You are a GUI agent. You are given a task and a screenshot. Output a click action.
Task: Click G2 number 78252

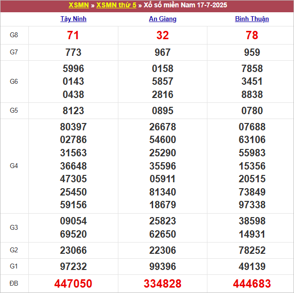tap(252, 250)
